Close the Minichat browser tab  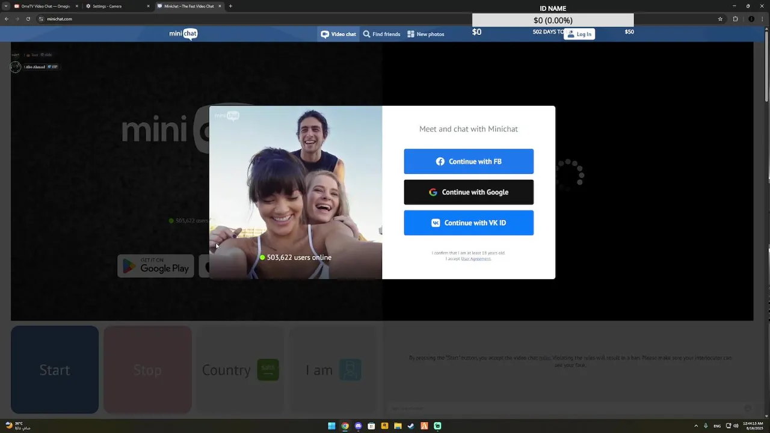click(220, 6)
